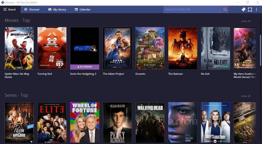Open the three-dot options menu

256,9
